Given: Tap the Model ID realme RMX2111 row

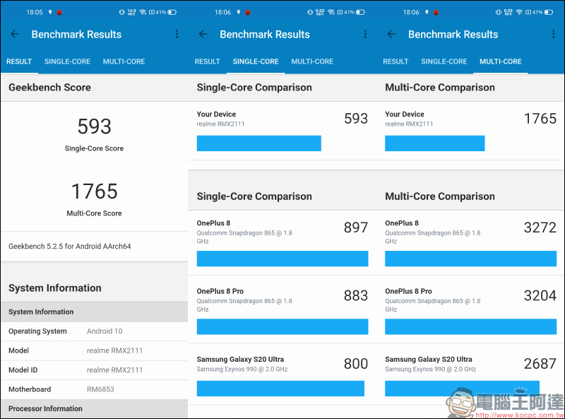Looking at the screenshot, I should point(95,370).
